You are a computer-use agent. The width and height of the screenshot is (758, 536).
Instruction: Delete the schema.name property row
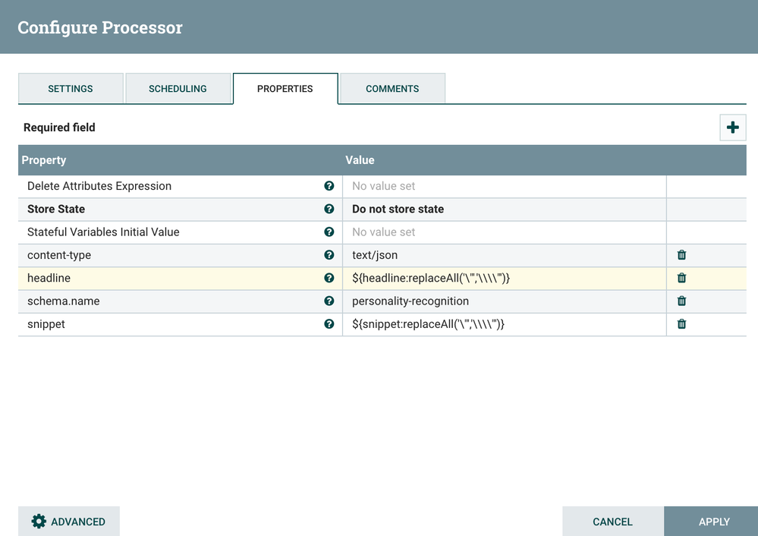tap(681, 301)
